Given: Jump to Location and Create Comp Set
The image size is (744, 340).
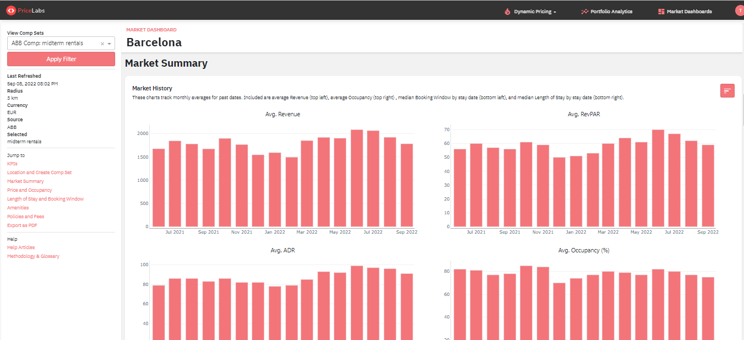Looking at the screenshot, I should click(39, 172).
